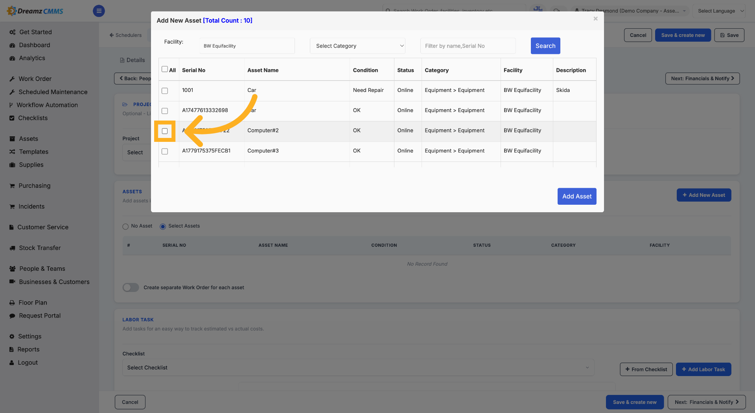Select checkbox for serial 1001 Car

pos(165,91)
